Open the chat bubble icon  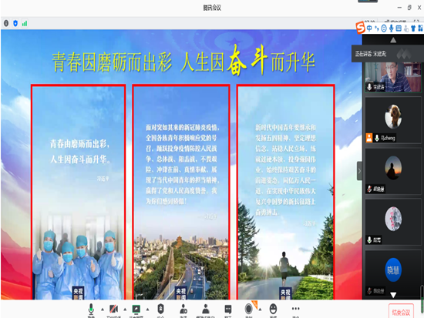(x=228, y=309)
